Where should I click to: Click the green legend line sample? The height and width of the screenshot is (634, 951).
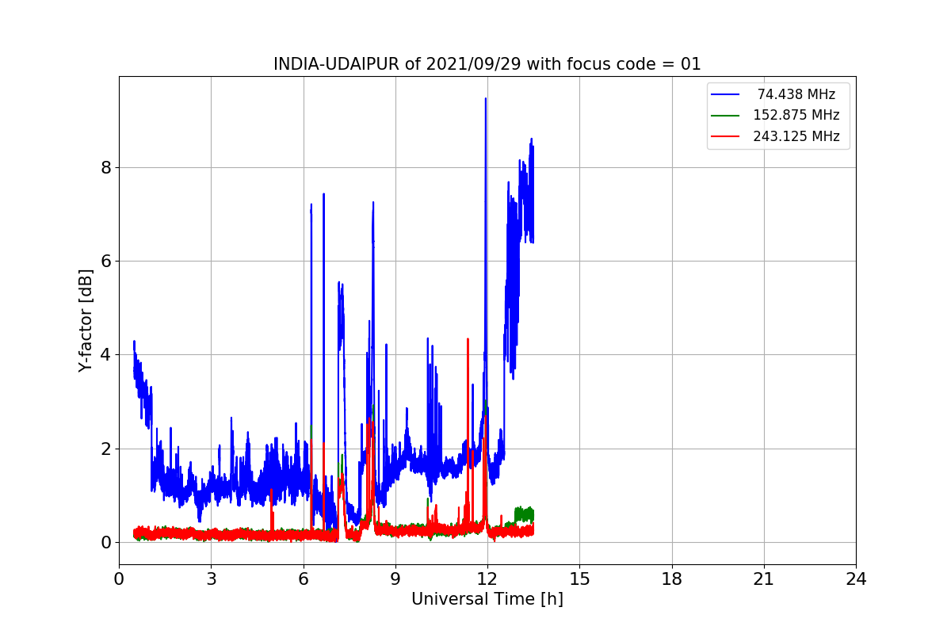click(x=725, y=116)
